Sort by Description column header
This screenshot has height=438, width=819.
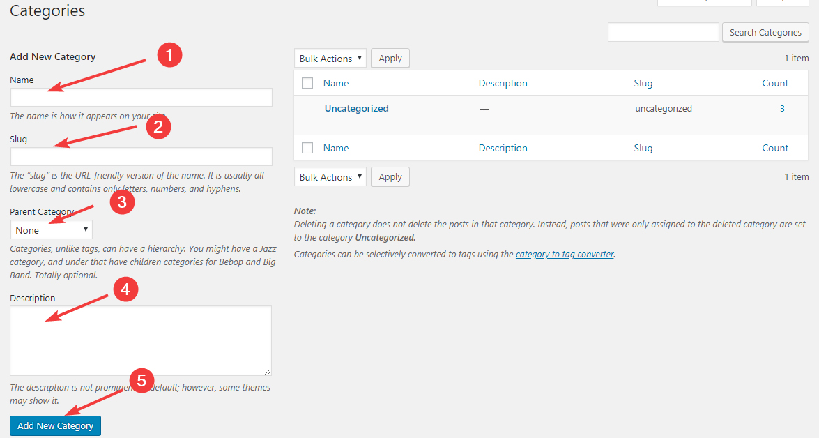pyautogui.click(x=503, y=83)
